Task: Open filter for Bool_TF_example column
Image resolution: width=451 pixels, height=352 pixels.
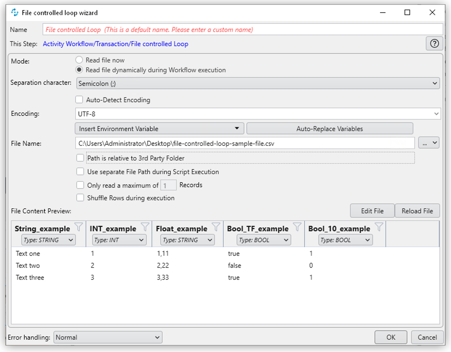Action: (x=297, y=226)
